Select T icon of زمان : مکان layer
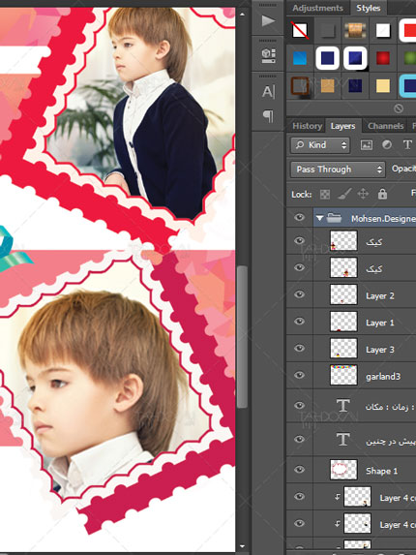Screen dimensions: 416x555 tap(343, 406)
